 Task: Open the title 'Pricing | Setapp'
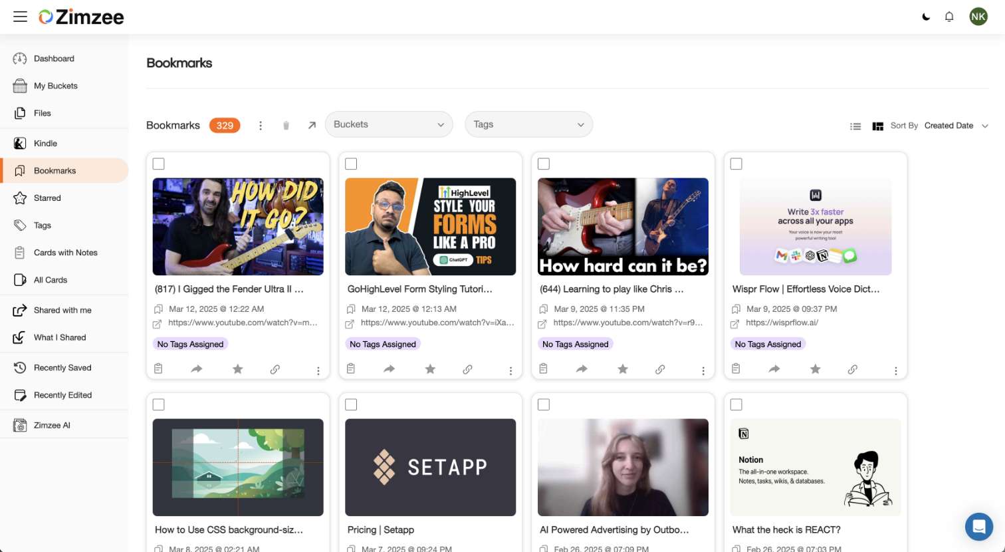pyautogui.click(x=381, y=530)
